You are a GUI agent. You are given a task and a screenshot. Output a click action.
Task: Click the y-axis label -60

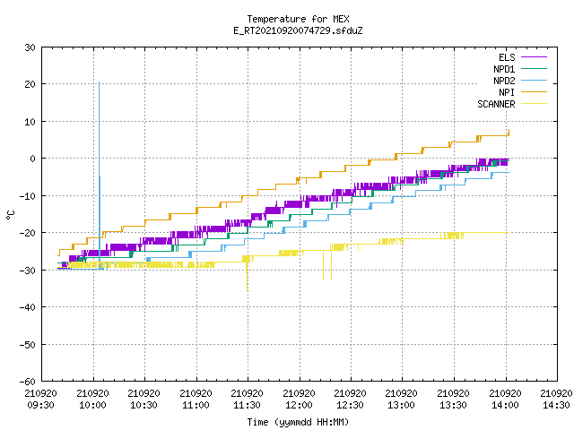[28, 382]
